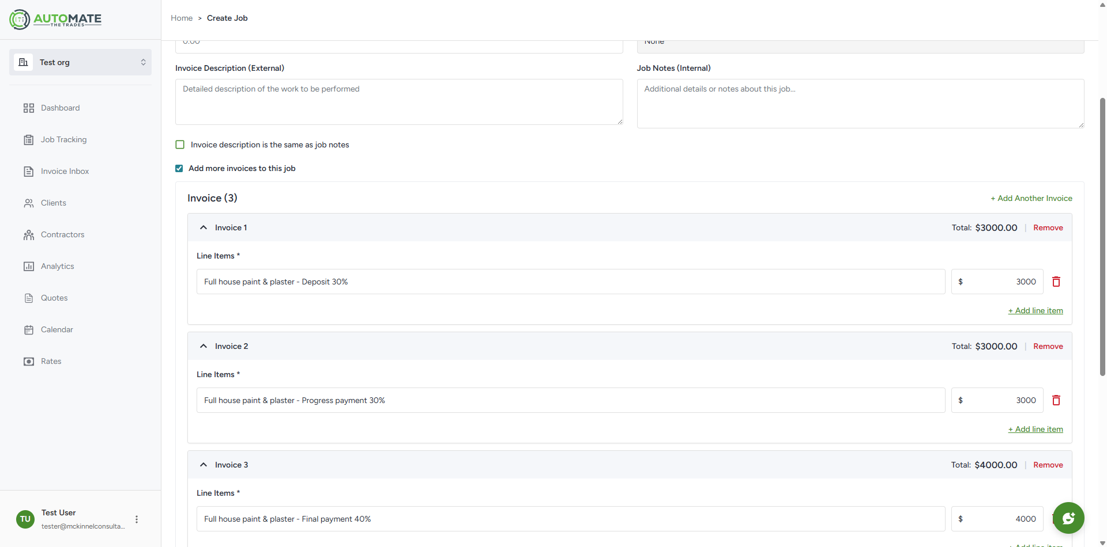Open the support chat bubble
The height and width of the screenshot is (547, 1107).
(x=1068, y=518)
